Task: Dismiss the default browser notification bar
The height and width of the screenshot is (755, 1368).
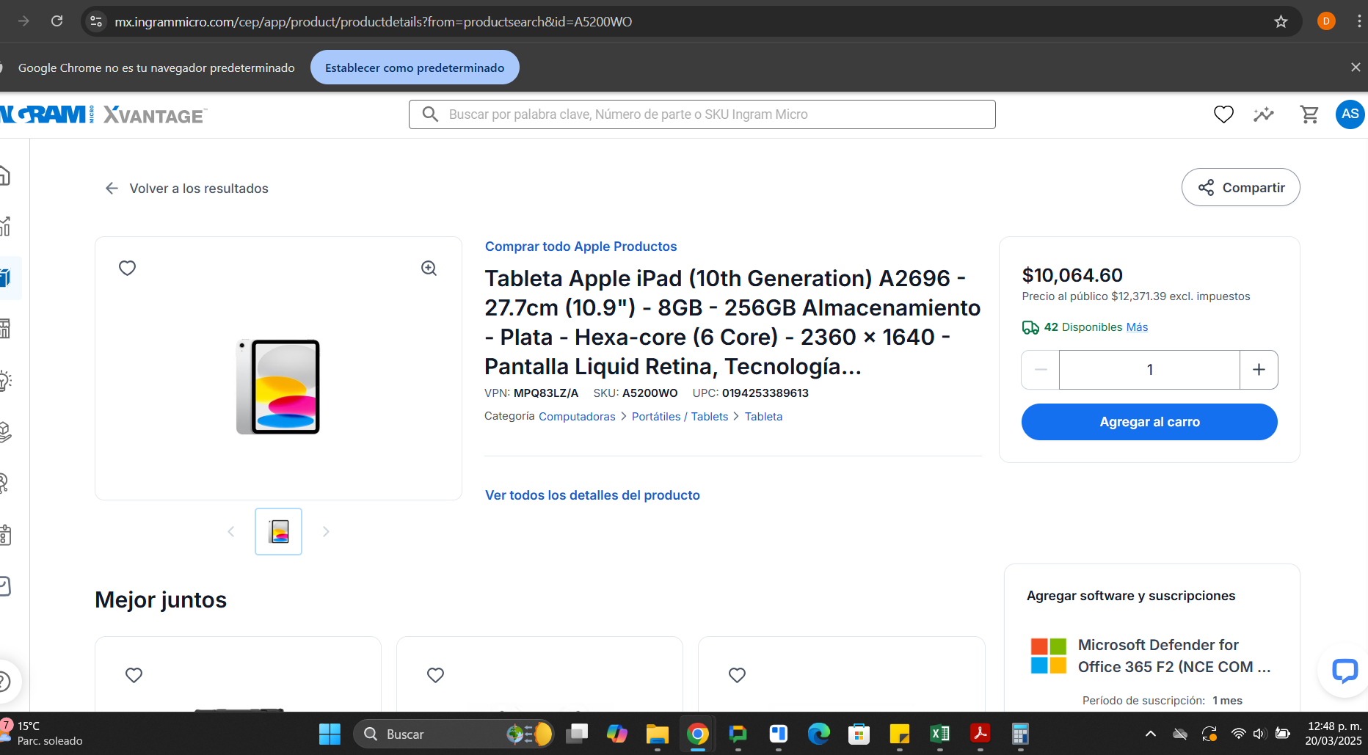Action: tap(1356, 68)
